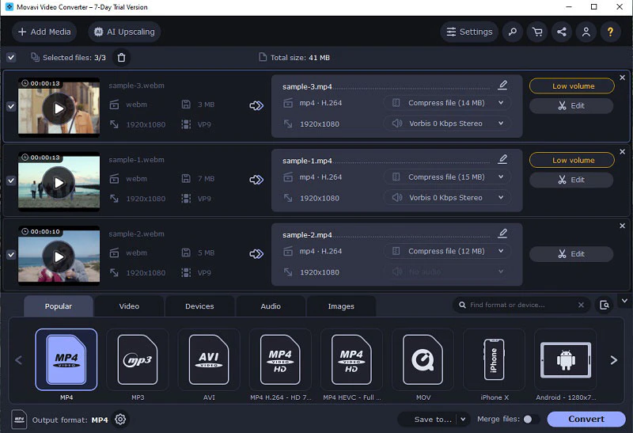
Task: Switch to the Devices tab
Action: [x=199, y=306]
